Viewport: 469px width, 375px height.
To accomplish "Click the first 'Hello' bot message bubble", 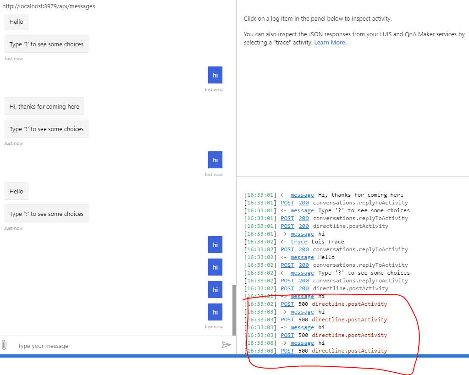I will click(16, 22).
